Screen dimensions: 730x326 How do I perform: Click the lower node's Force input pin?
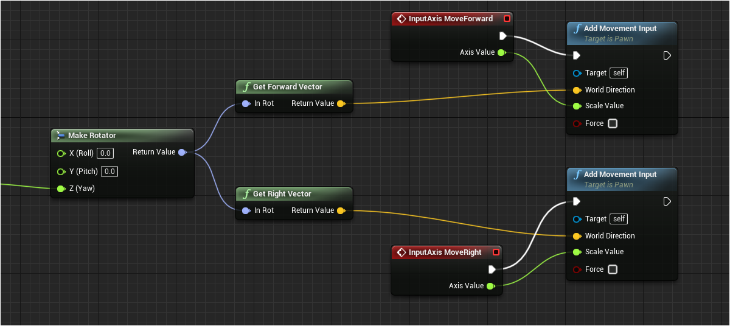[577, 269]
